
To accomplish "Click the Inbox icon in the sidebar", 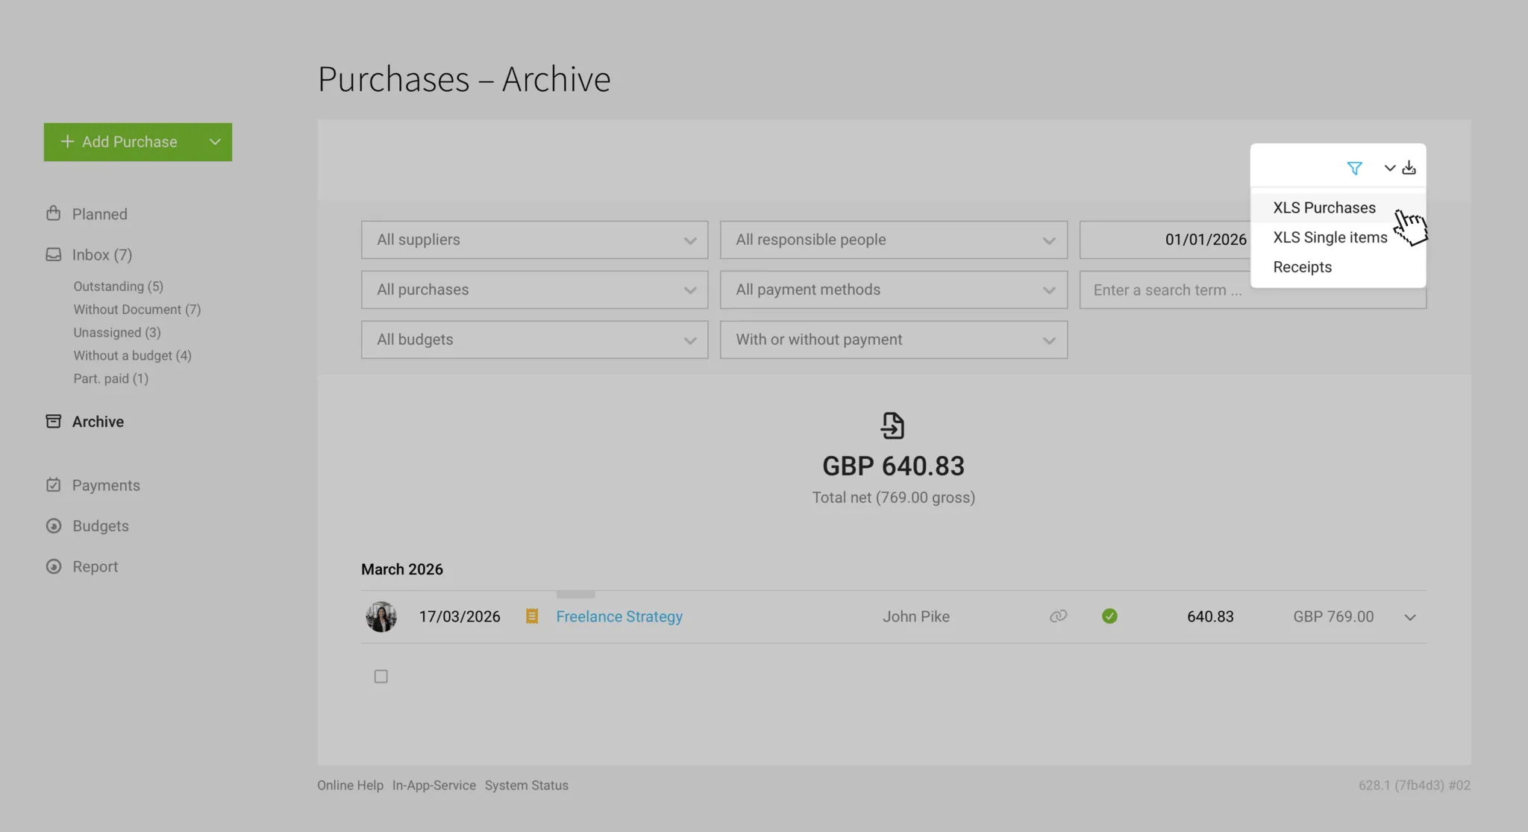I will tap(53, 254).
